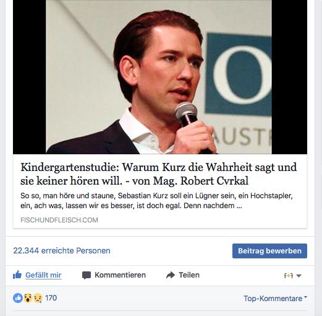Open the 22.344 erreichte Personen link
322x316 pixels.
[x=62, y=251]
